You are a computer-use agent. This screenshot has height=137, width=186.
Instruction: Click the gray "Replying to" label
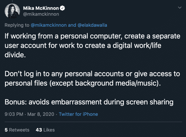coord(17,24)
